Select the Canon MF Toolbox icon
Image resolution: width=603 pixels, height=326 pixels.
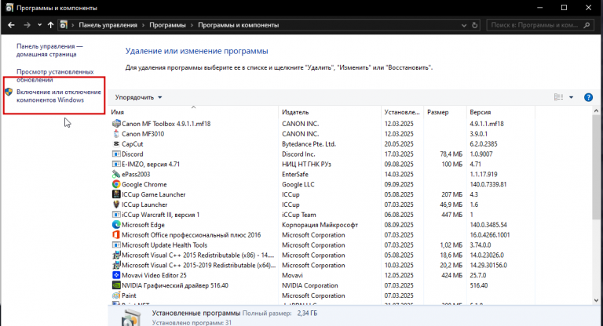click(x=116, y=124)
